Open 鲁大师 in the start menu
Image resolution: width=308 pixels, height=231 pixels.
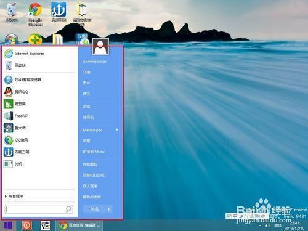15,128
